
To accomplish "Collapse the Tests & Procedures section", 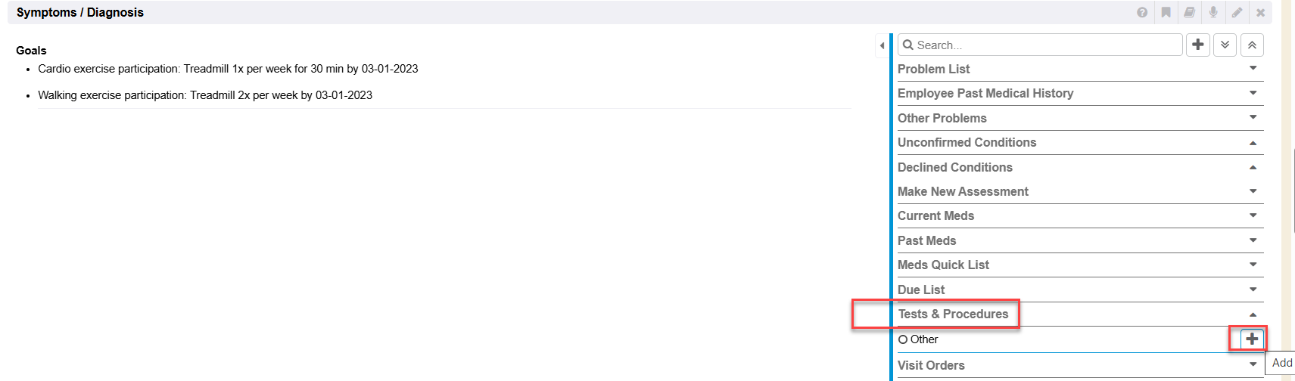I will coord(1253,314).
